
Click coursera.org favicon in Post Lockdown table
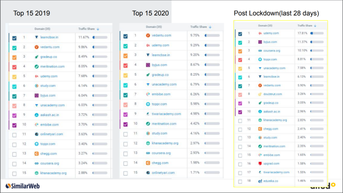pos(260,51)
